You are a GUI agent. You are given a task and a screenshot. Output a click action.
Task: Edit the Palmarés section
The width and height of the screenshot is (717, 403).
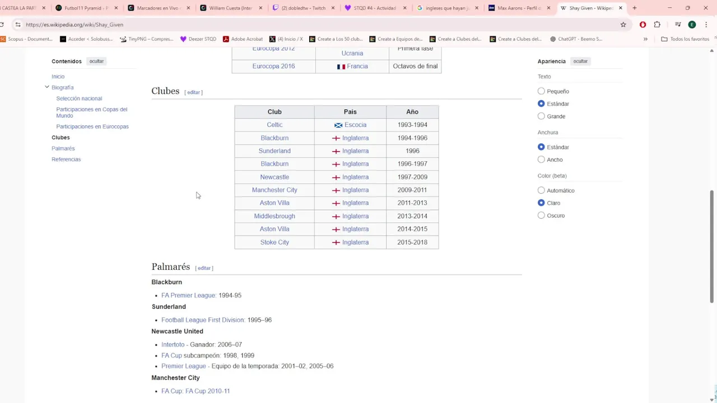click(x=204, y=268)
